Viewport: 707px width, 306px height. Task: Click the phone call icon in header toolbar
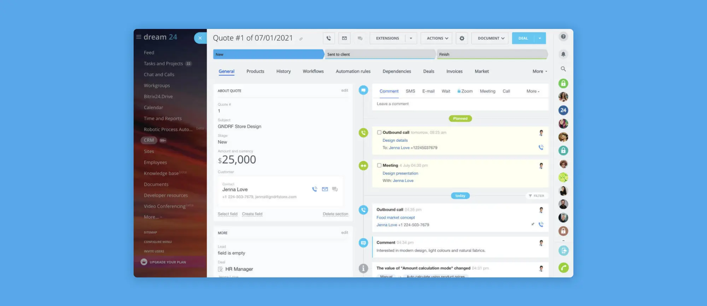(329, 38)
